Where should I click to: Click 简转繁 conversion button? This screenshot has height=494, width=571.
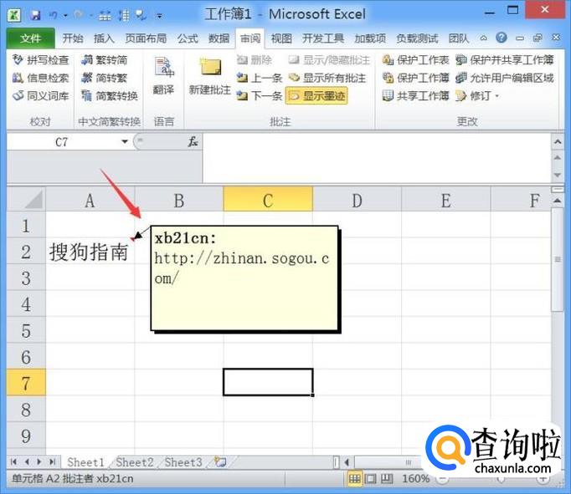[105, 78]
